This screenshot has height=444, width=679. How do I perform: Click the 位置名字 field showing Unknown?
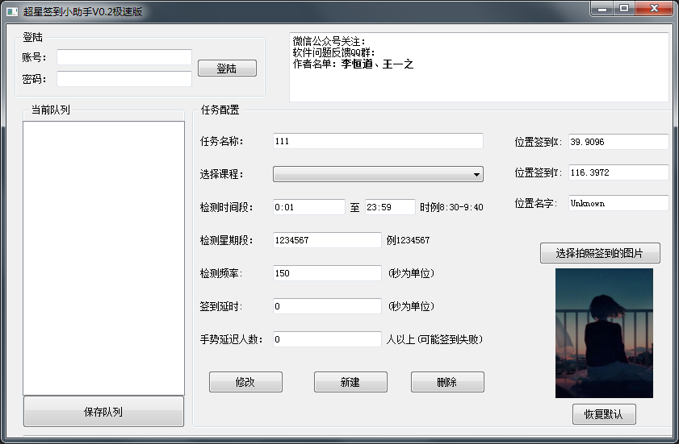pos(618,203)
